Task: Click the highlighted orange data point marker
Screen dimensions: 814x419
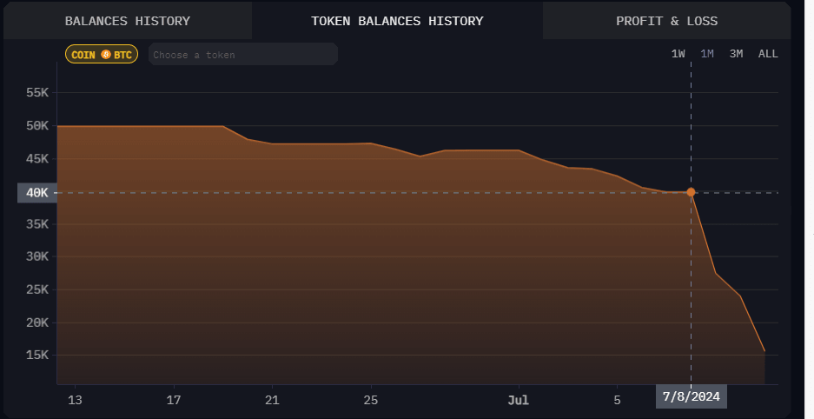Action: 691,192
